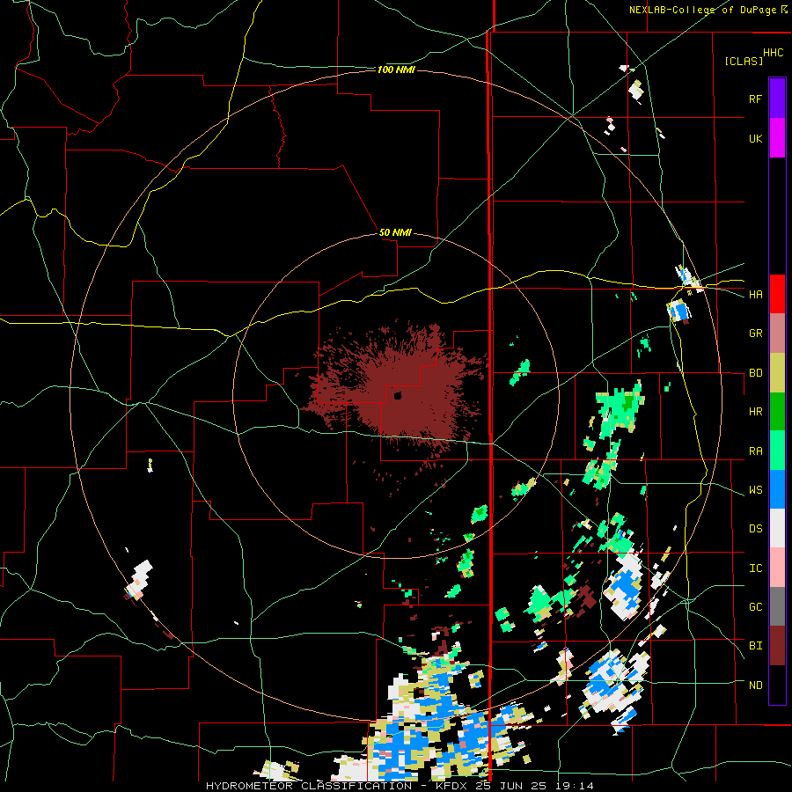The width and height of the screenshot is (792, 792).
Task: Click the DS legend label
Action: coord(755,529)
